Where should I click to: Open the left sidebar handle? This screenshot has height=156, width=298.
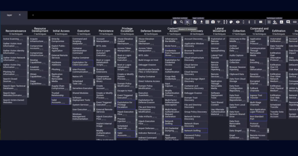(x=2, y=58)
